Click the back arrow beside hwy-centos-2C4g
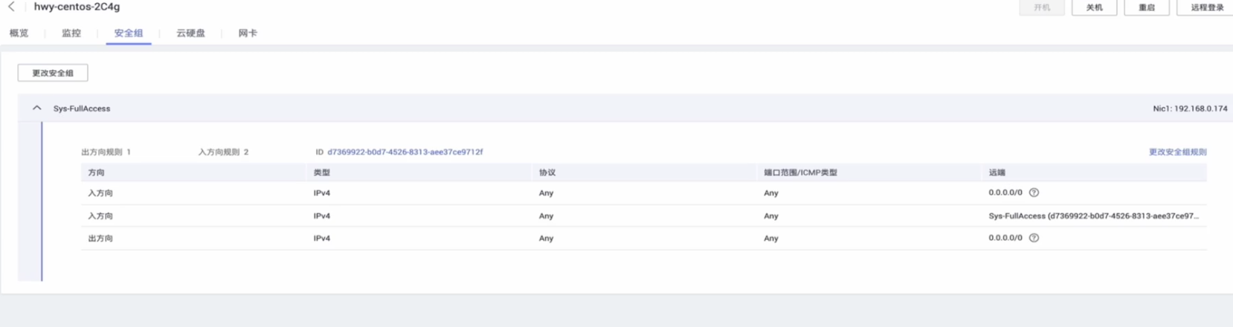Image resolution: width=1233 pixels, height=327 pixels. point(11,7)
